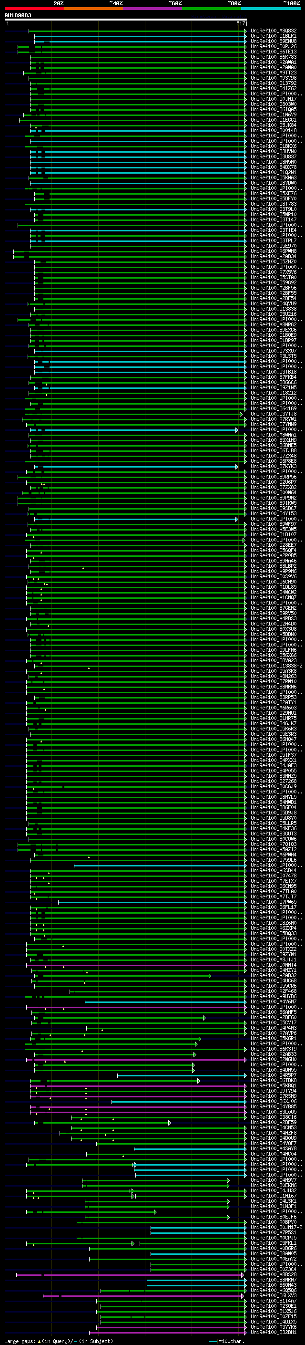Select hit label UniRef100_C4IZ62
The height and width of the screenshot is (1345, 305).
[274, 88]
